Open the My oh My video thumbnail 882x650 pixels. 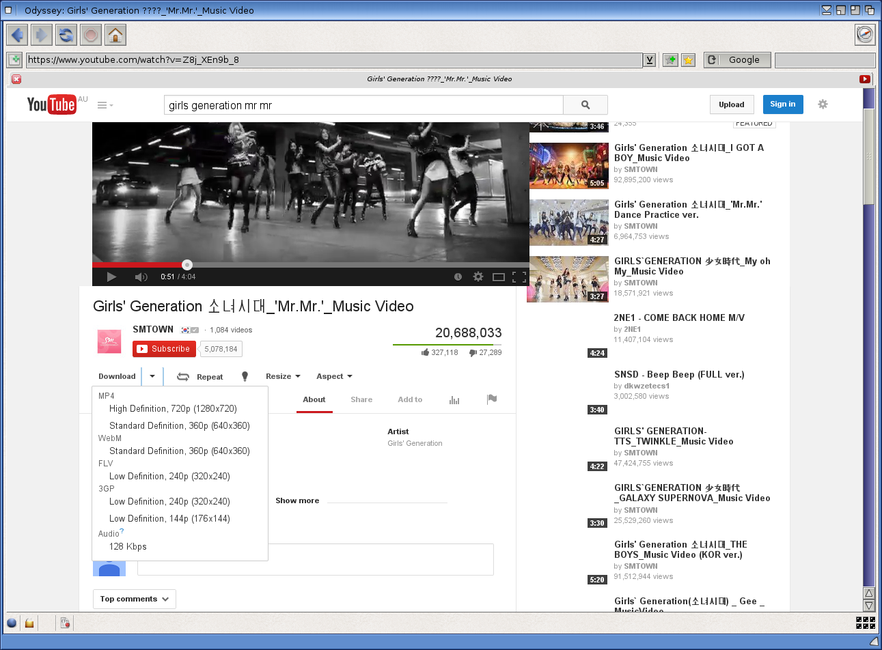568,279
